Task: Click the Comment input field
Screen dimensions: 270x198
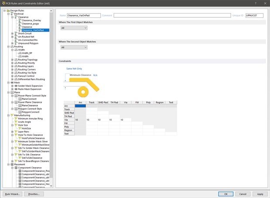Action: [172, 16]
